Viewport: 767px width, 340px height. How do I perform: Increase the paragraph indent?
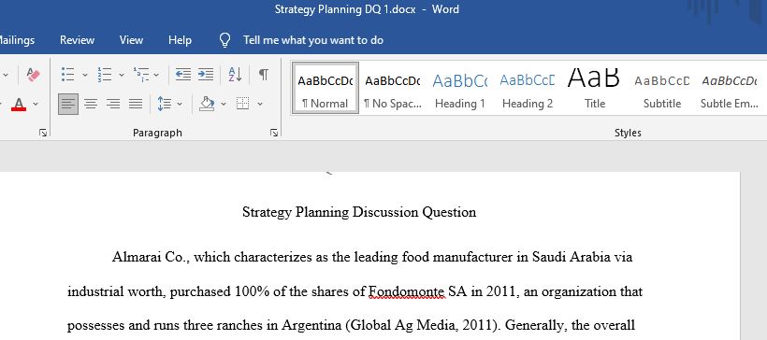(206, 74)
